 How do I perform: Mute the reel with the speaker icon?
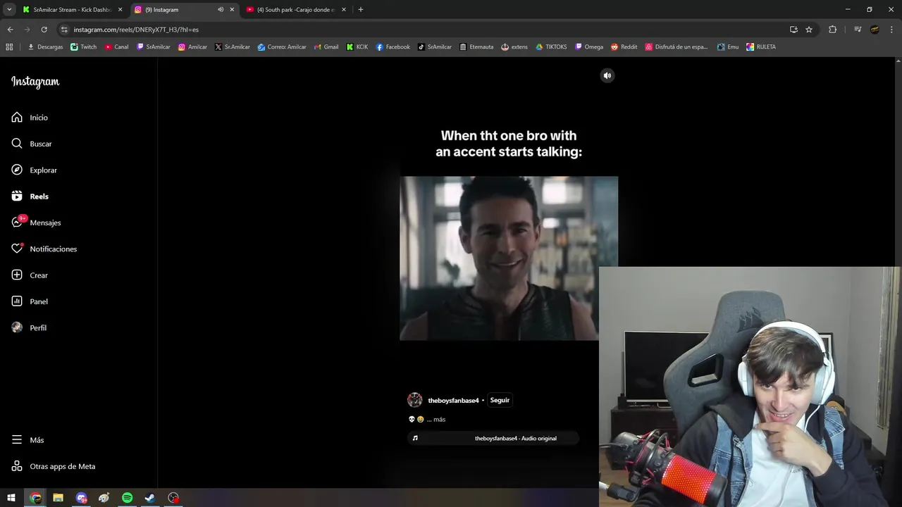coord(607,75)
